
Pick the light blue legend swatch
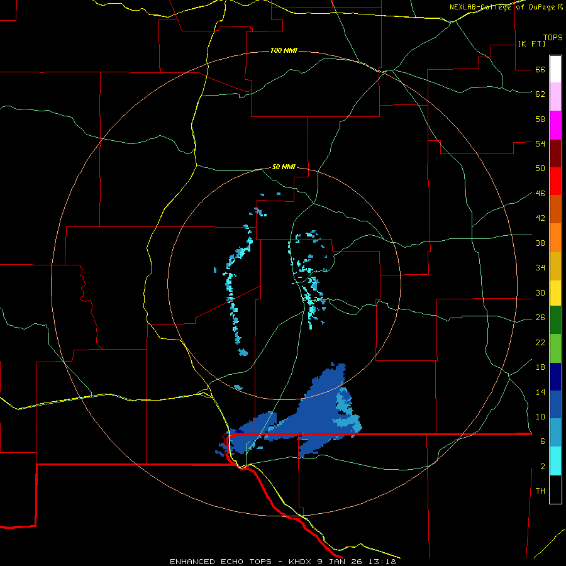click(x=555, y=433)
